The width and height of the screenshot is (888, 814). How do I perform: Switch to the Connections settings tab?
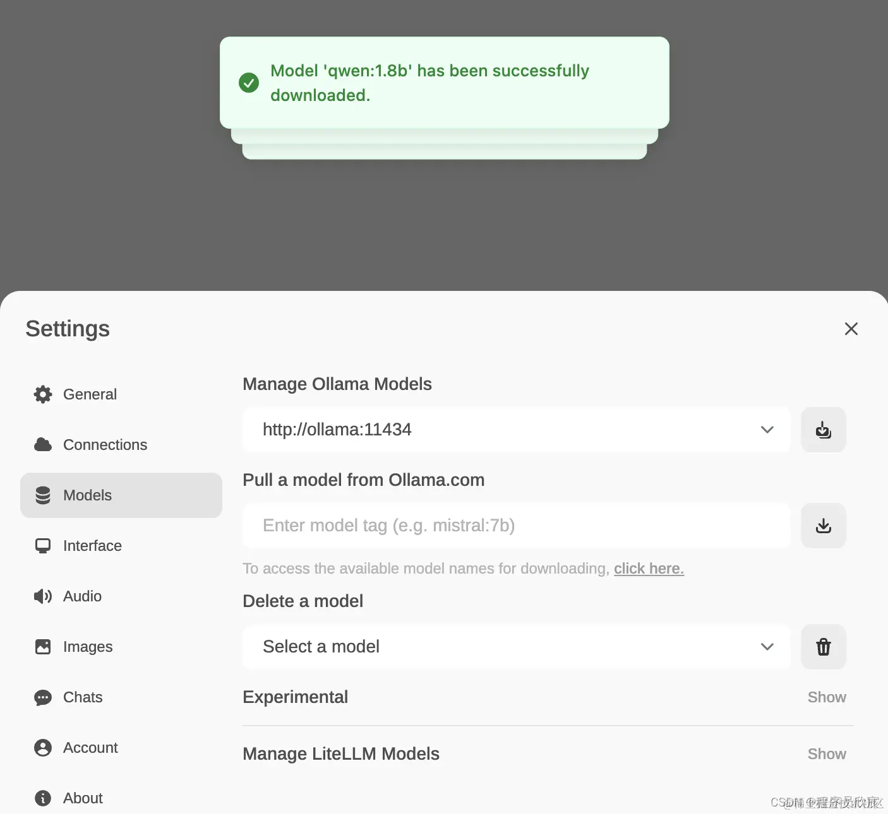click(121, 445)
